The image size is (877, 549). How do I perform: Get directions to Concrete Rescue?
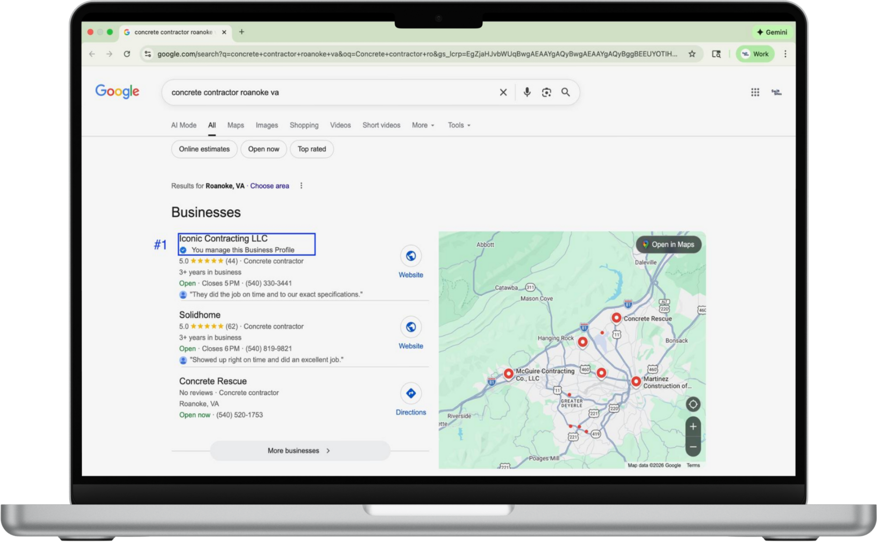click(x=410, y=393)
